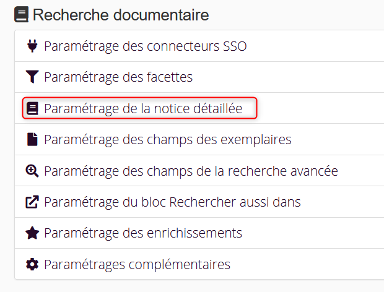Go to Paramétrage de la notice détaillée
Image resolution: width=384 pixels, height=292 pixels.
(x=143, y=109)
